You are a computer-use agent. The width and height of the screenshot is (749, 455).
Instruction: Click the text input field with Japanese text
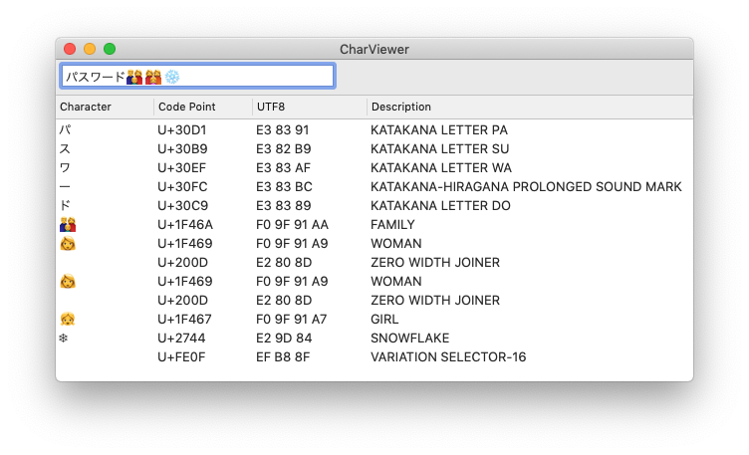(197, 76)
